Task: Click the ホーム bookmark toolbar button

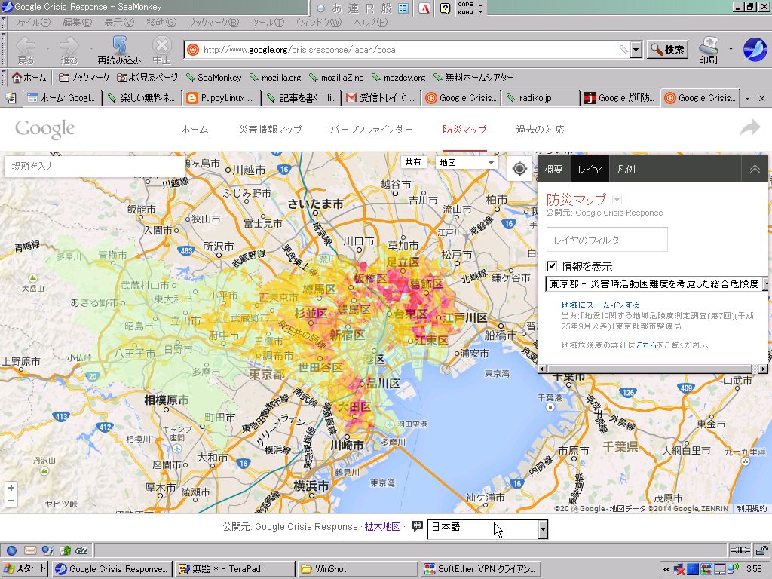Action: (29, 78)
